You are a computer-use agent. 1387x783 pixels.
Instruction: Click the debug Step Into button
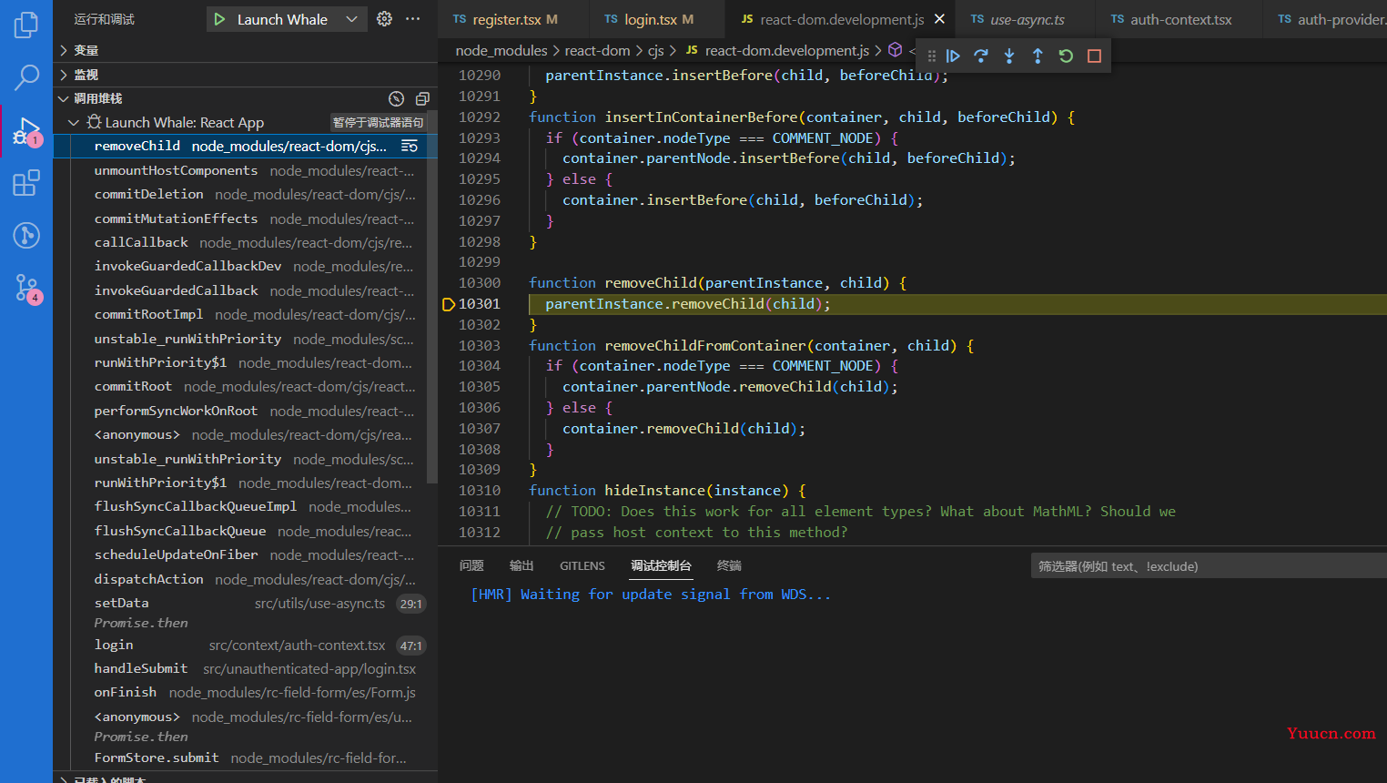[x=1009, y=56]
